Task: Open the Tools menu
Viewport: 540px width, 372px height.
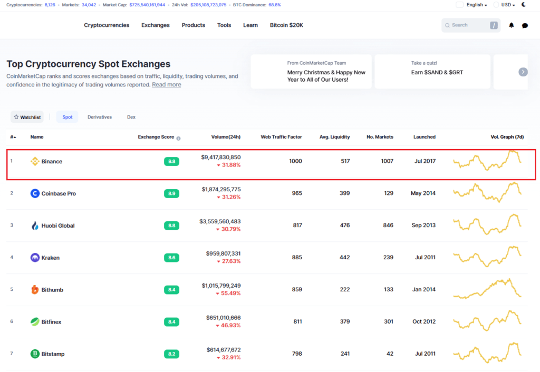Action: pos(224,25)
